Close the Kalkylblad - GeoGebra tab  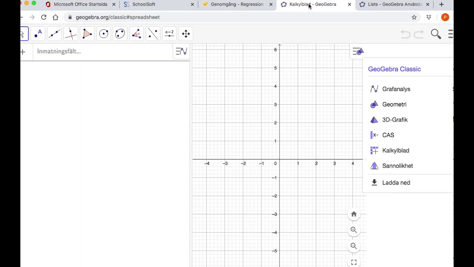click(349, 4)
